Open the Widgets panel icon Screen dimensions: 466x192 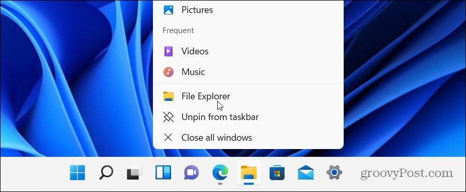[163, 173]
